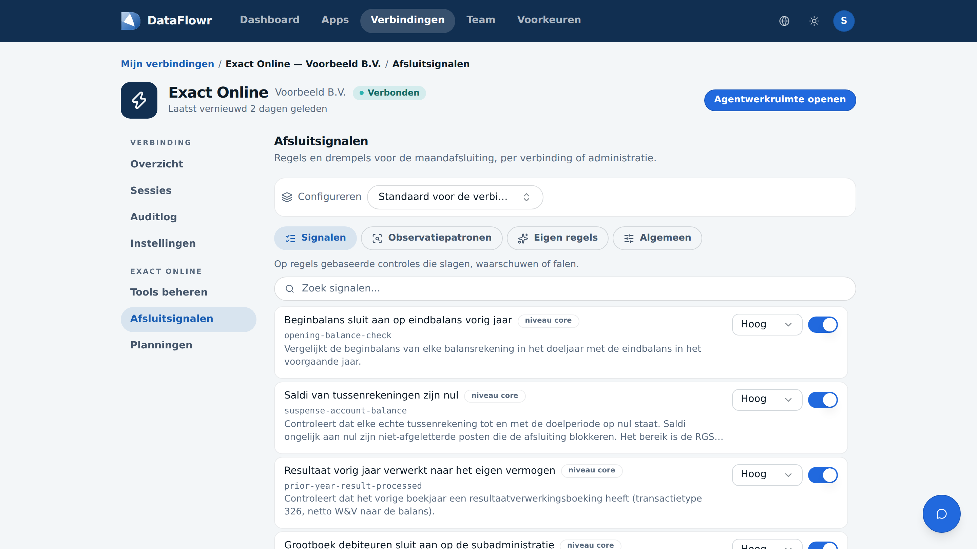The image size is (977, 549).
Task: Open Tools beheren in the sidebar
Action: (189, 292)
